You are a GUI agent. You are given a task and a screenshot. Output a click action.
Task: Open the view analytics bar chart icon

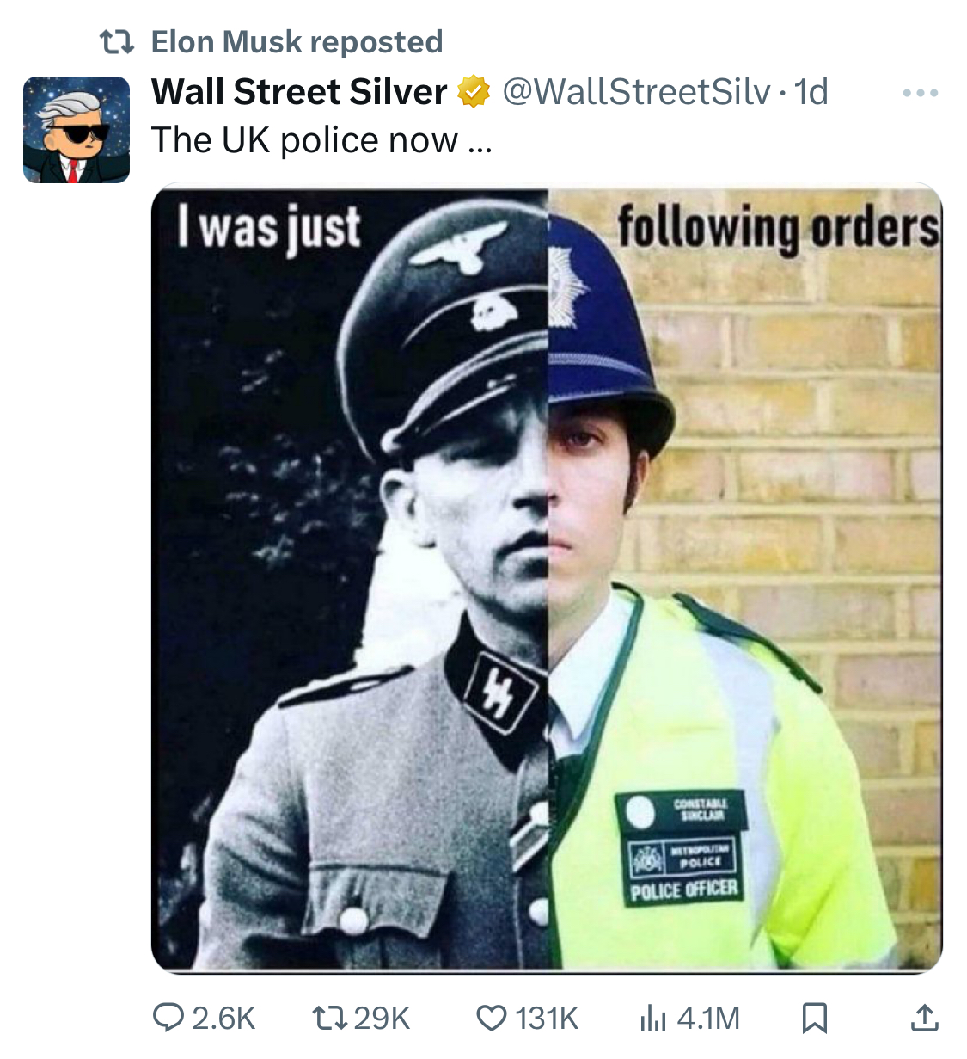coord(653,1019)
